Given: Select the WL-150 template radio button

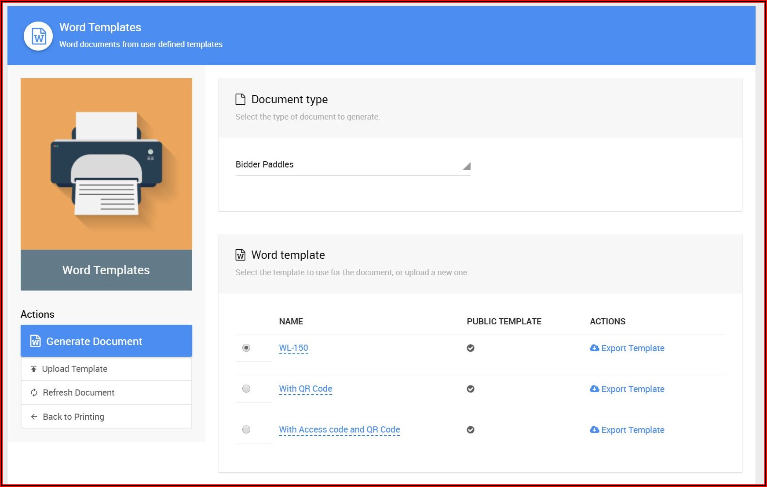Looking at the screenshot, I should (x=246, y=348).
